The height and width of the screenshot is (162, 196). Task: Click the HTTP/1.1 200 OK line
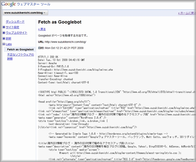[x=48, y=57]
